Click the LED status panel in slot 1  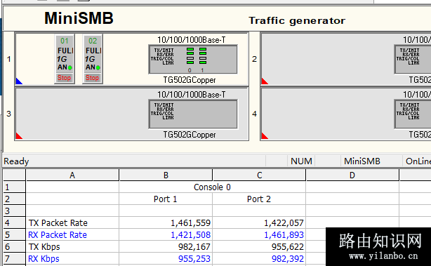(x=193, y=60)
